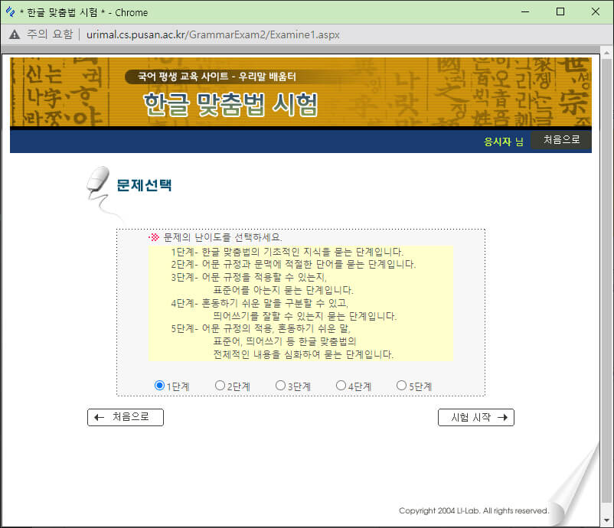The height and width of the screenshot is (528, 614).
Task: Click the arrow icon inside the 시험 시작 button
Action: click(501, 417)
